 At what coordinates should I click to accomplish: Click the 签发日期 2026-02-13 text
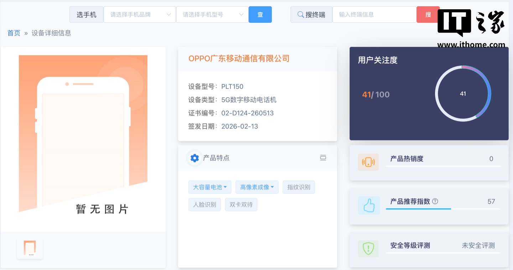coord(223,126)
